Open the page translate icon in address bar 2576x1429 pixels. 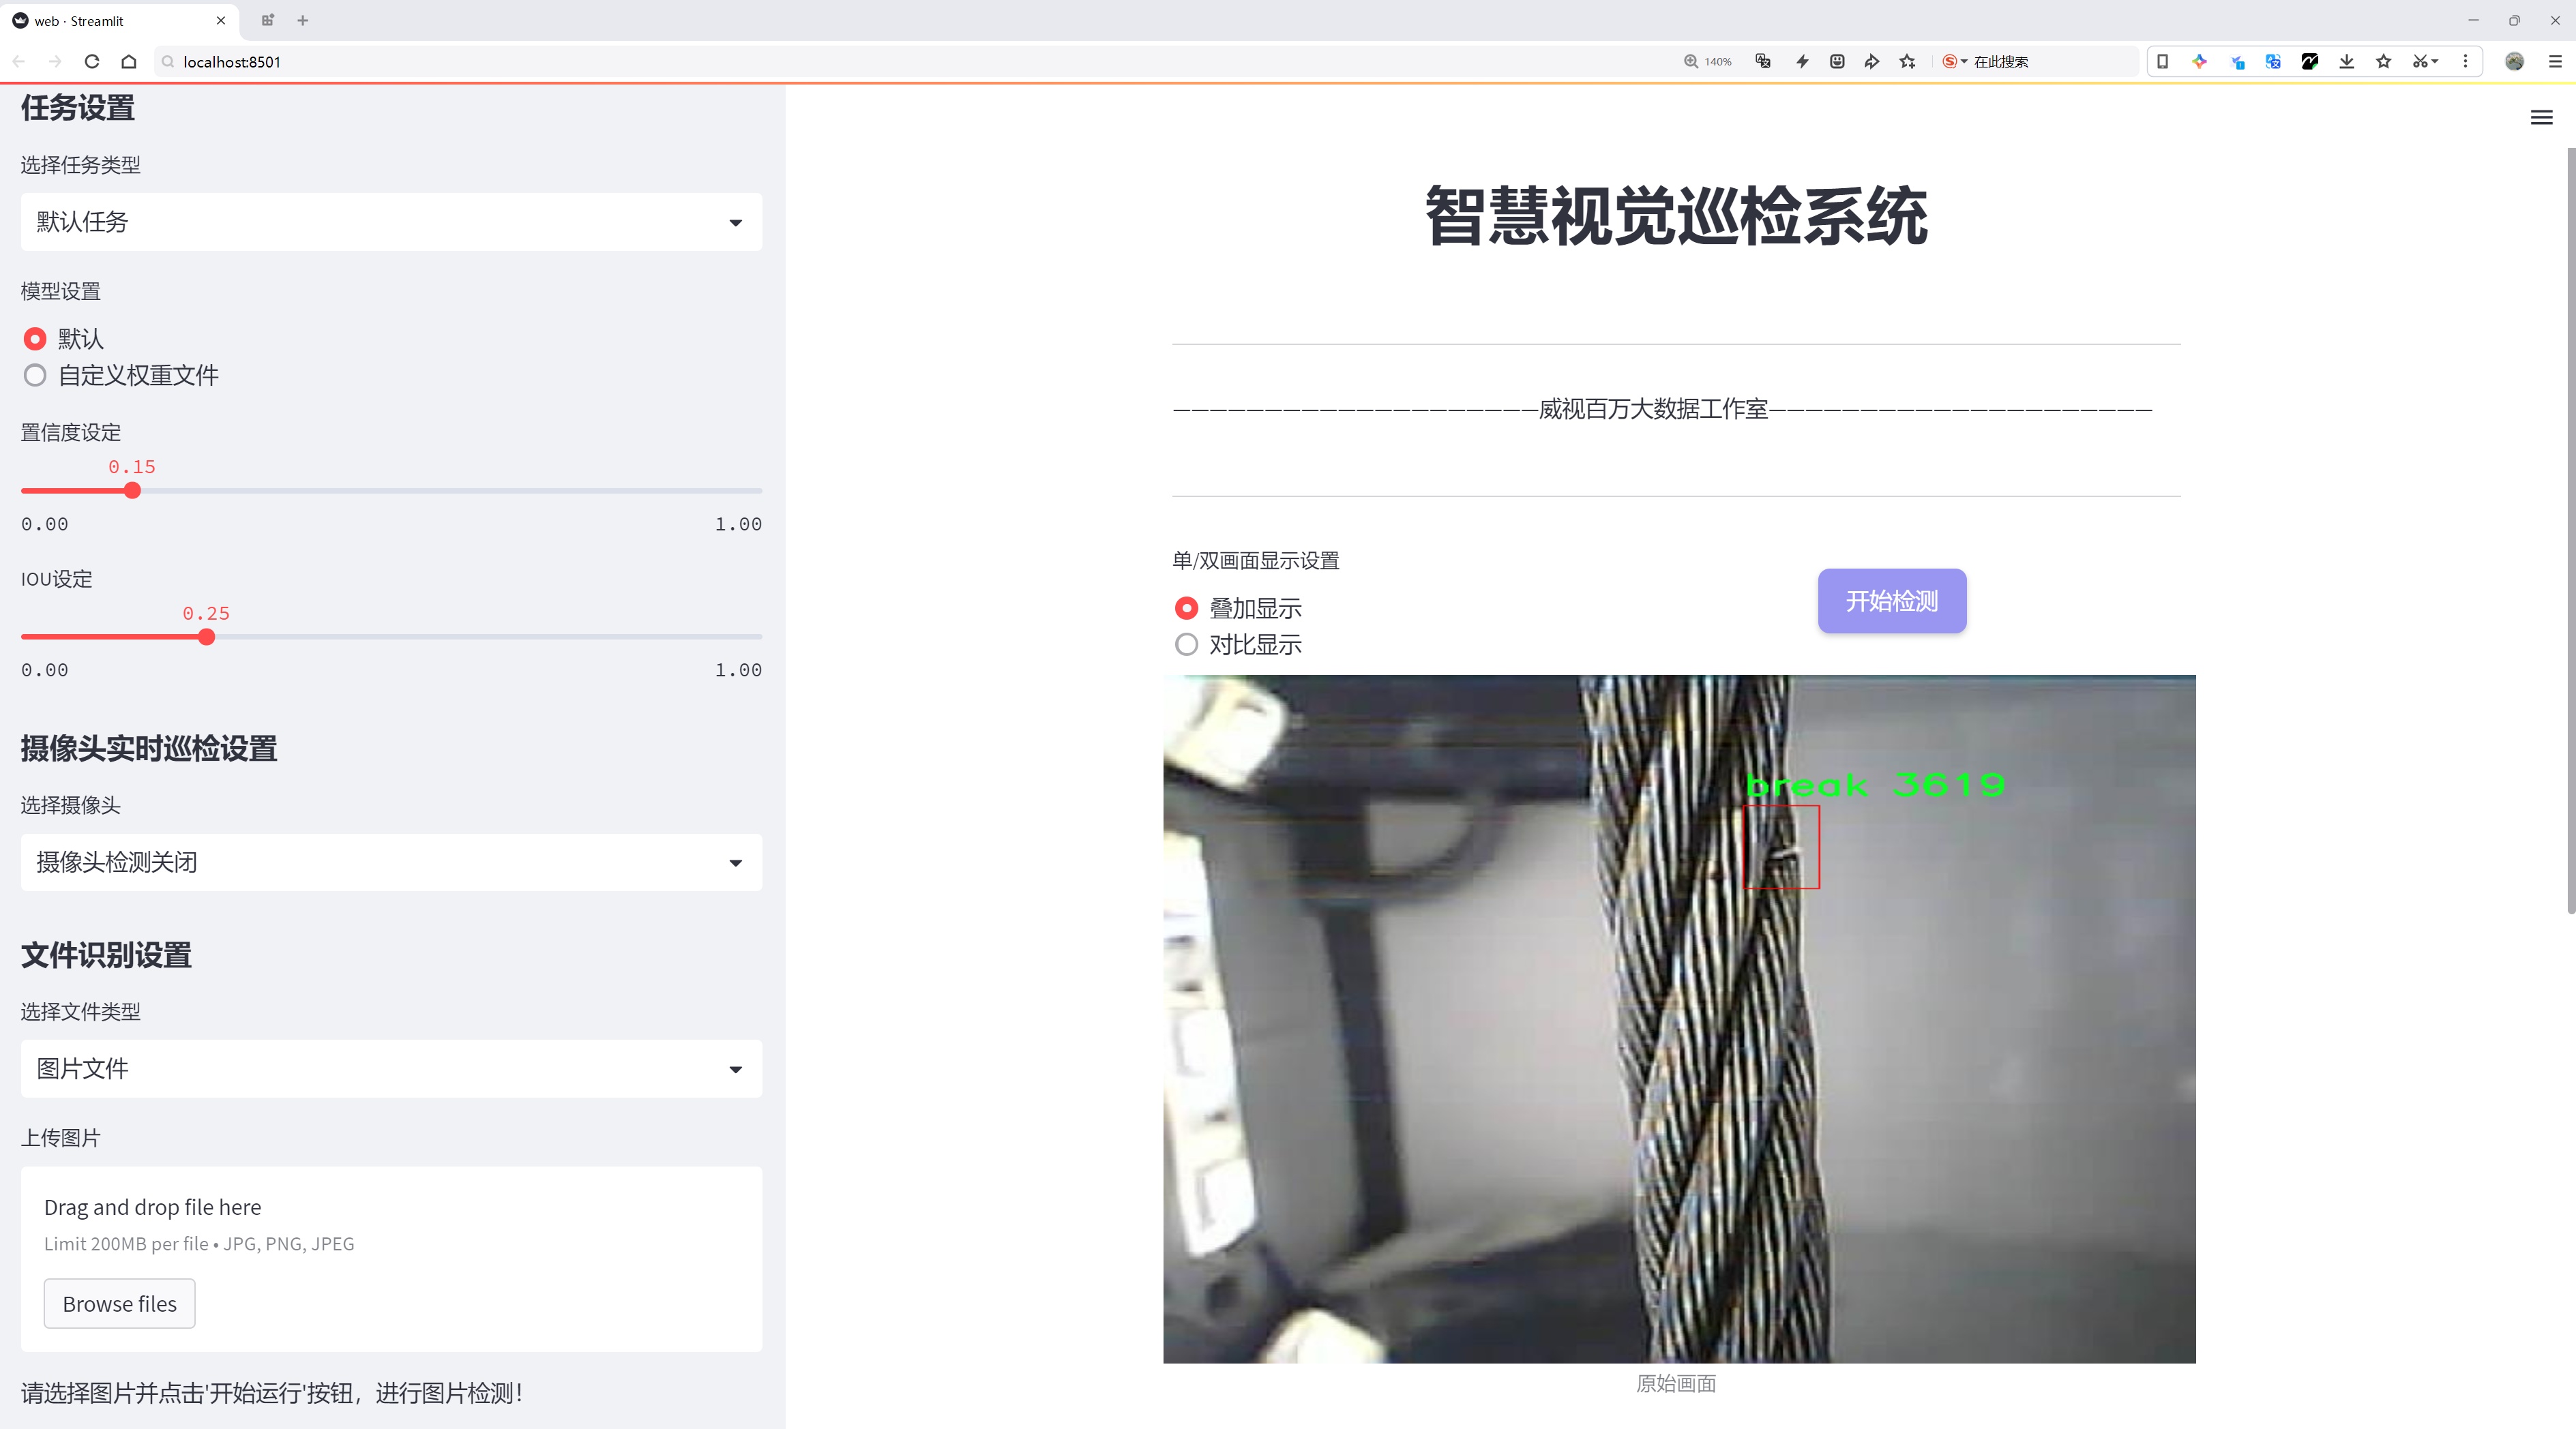pos(1763,62)
